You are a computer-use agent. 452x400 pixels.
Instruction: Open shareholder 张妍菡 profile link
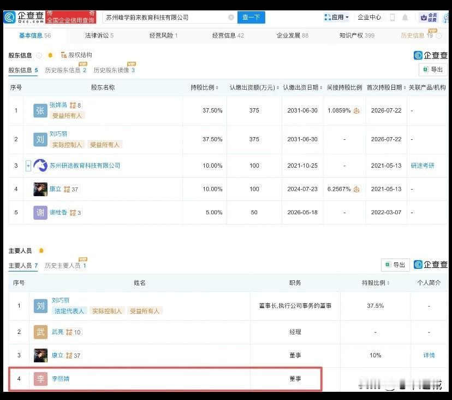click(x=58, y=105)
